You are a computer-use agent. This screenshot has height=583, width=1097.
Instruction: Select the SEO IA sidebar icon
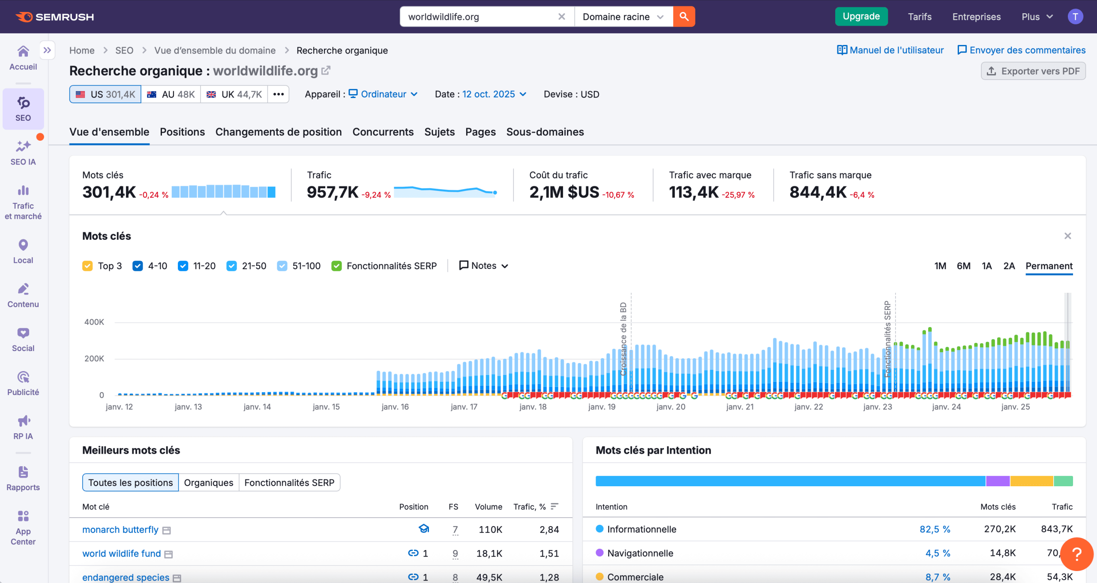(23, 152)
